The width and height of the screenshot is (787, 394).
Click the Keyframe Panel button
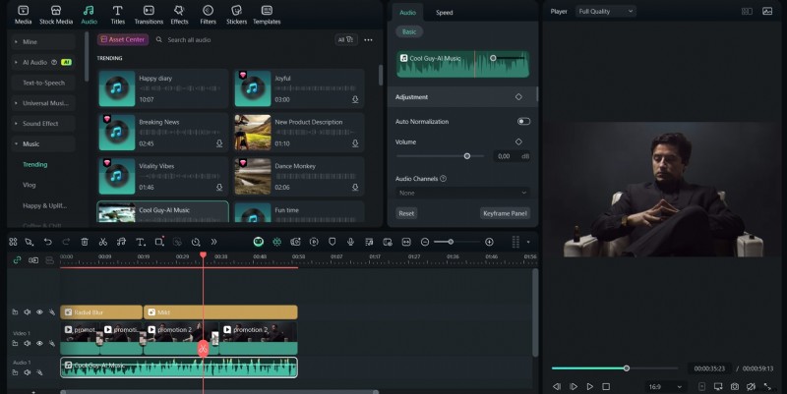tap(505, 213)
